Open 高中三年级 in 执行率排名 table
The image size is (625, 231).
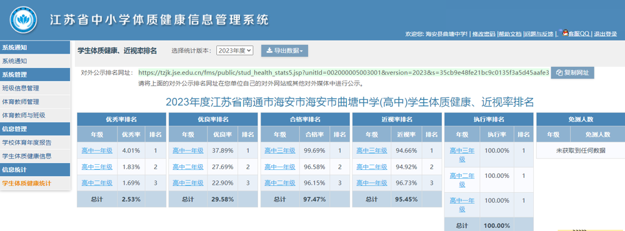pyautogui.click(x=462, y=155)
